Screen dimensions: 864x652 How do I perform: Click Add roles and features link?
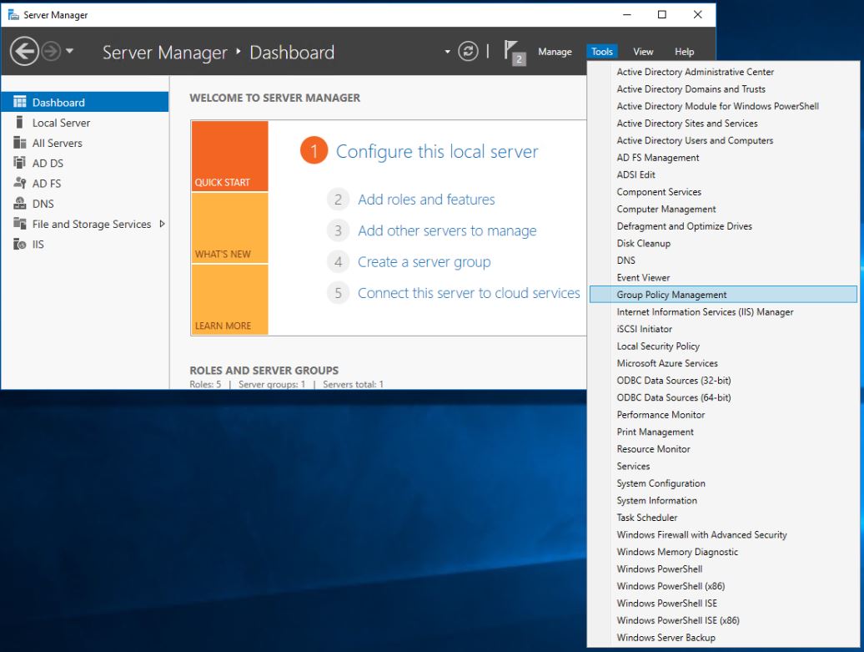(x=426, y=200)
